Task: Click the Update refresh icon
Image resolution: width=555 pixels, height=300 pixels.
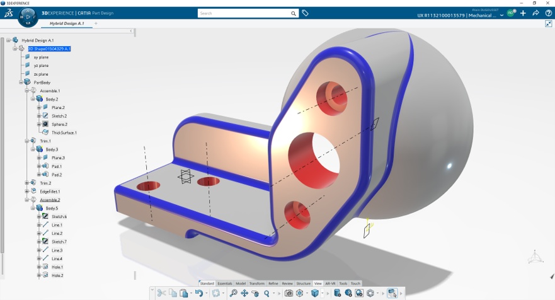Action: [215, 293]
